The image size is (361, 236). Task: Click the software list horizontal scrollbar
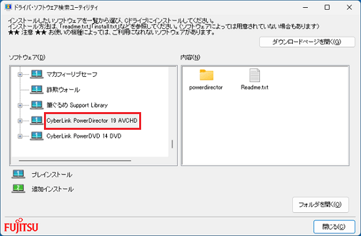(x=75, y=161)
